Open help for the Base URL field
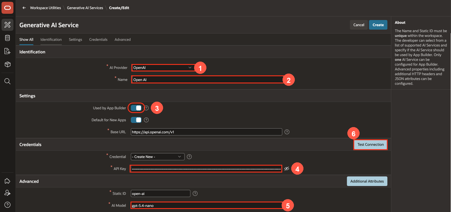The image size is (451, 212). (x=287, y=132)
